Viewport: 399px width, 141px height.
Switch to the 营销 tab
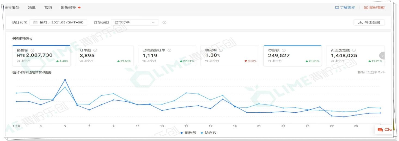[x=48, y=7]
